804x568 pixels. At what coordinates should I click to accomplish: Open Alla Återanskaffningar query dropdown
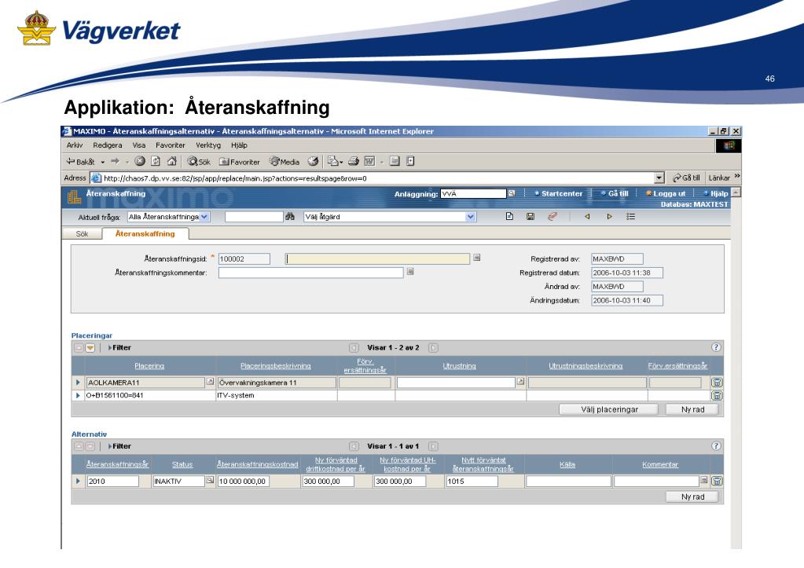[x=206, y=216]
